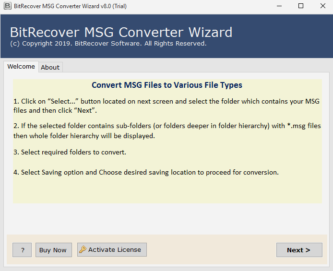Click the heading "Convert MSG Files to Various File Types"

click(x=167, y=85)
